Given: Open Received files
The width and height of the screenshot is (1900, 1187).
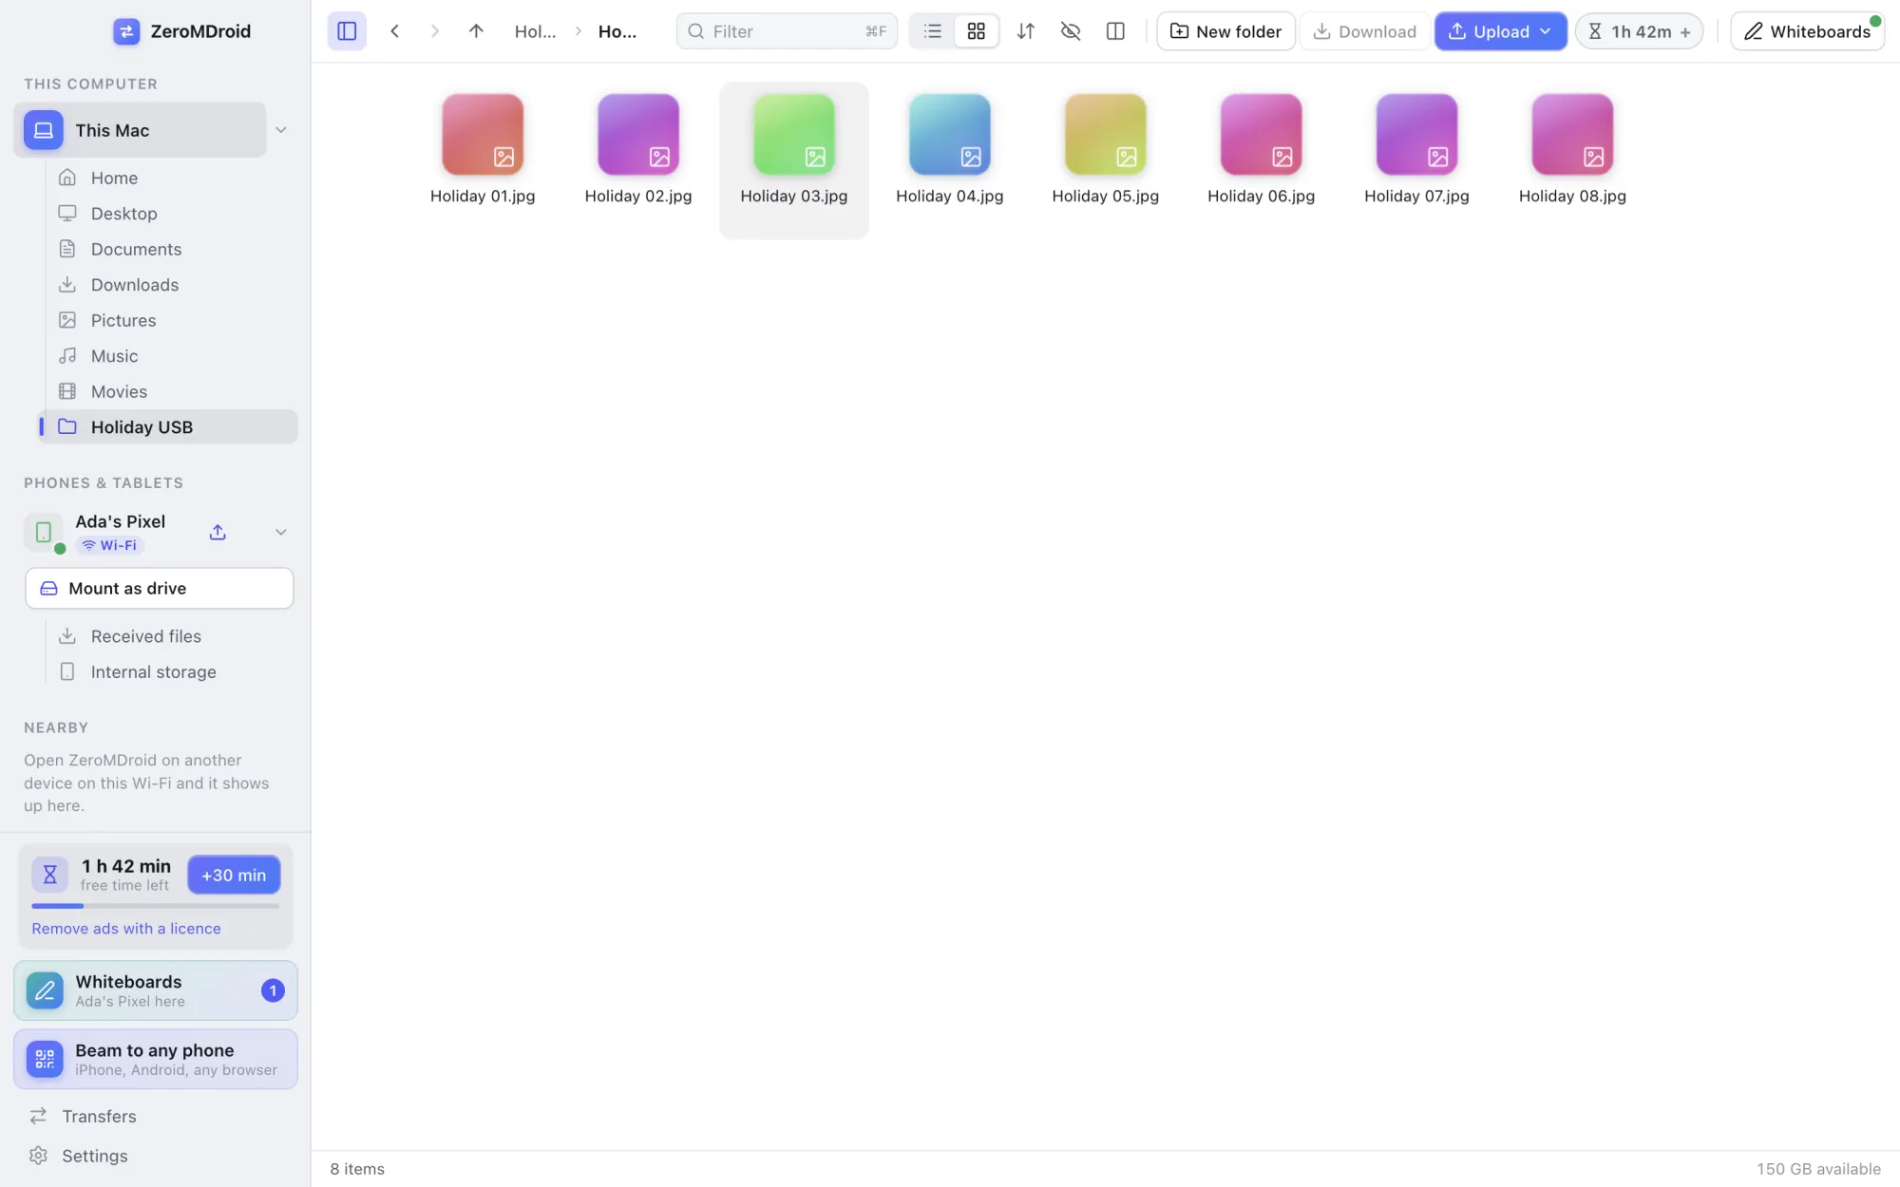Looking at the screenshot, I should coord(169,636).
